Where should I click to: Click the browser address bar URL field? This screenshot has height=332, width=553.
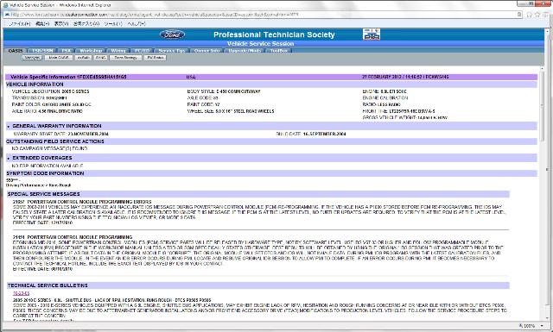point(263,15)
